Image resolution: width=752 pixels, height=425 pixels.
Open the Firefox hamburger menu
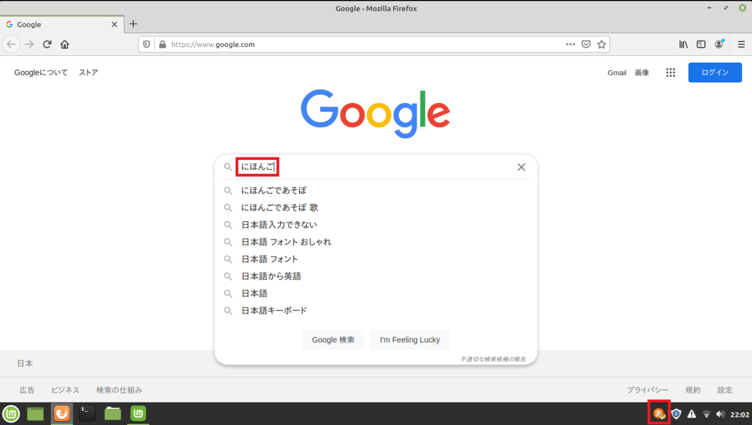pyautogui.click(x=740, y=45)
